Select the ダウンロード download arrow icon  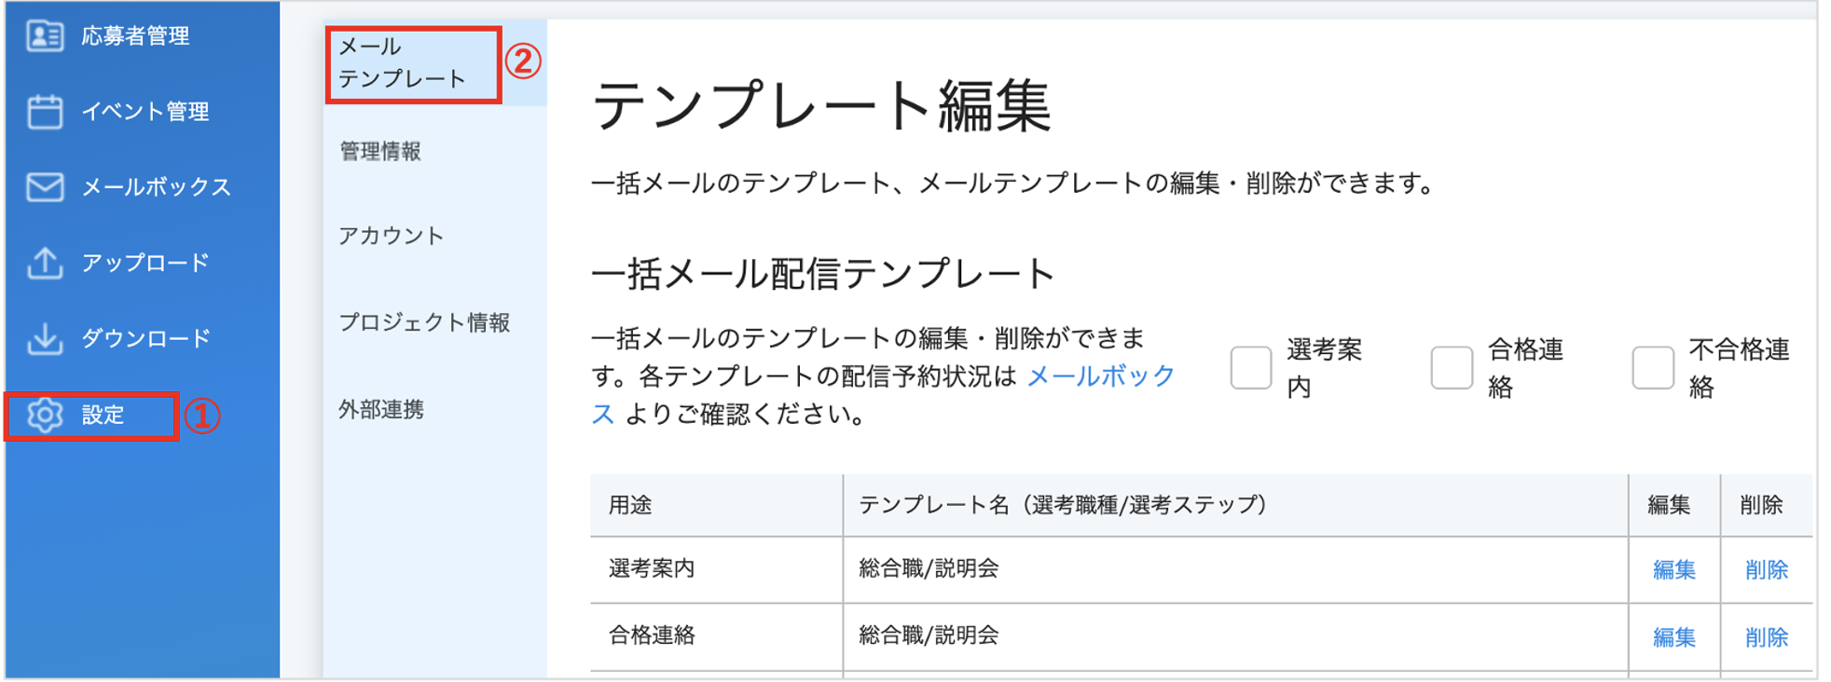pos(45,338)
